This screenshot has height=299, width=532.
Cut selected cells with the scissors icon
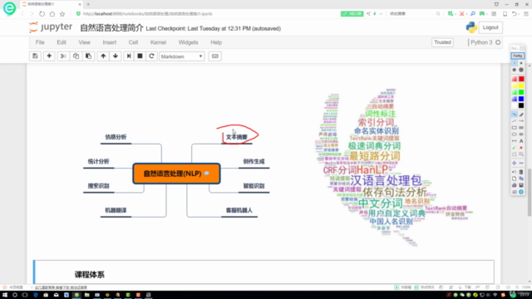(x=63, y=56)
